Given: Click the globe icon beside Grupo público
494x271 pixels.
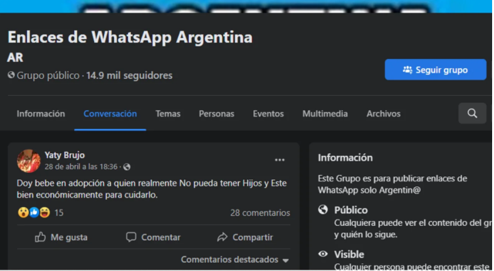Looking at the screenshot, I should 11,76.
